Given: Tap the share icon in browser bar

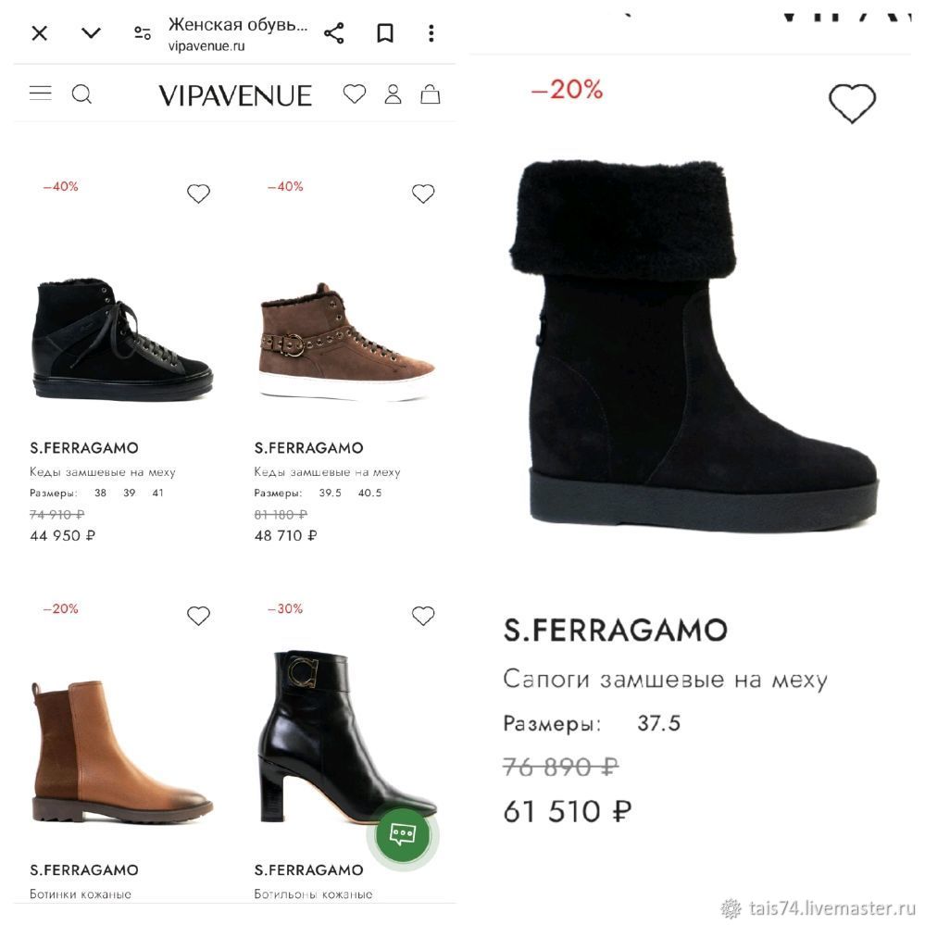Looking at the screenshot, I should 334,33.
